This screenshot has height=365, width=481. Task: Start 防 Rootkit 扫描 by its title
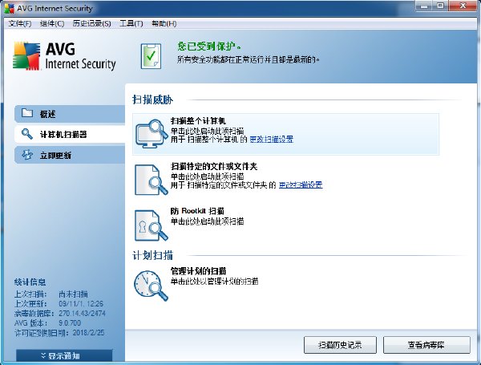point(197,211)
